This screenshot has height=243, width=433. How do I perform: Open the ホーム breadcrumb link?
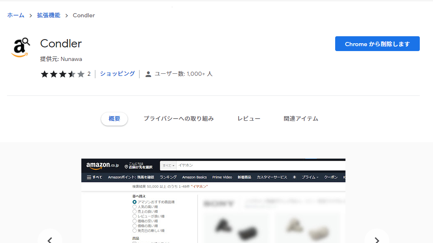coord(16,15)
